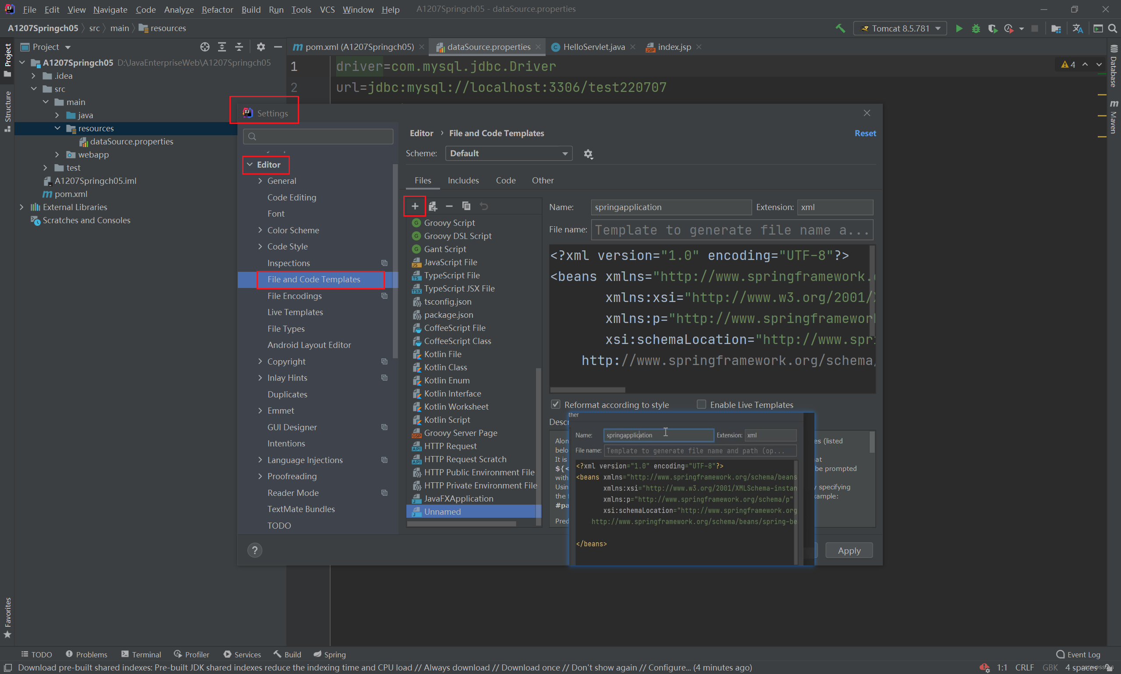Click the Apply button
The image size is (1121, 674).
849,551
